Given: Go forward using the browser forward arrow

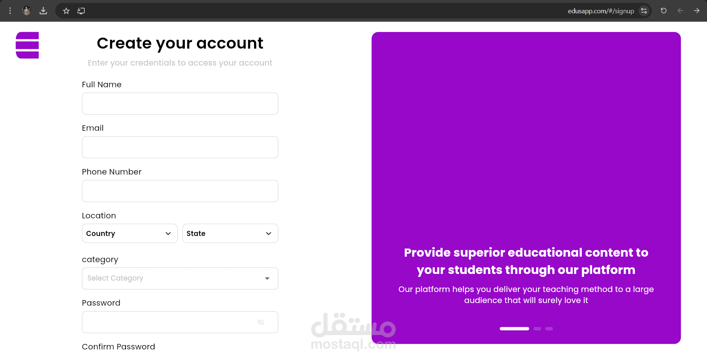Looking at the screenshot, I should [x=696, y=11].
